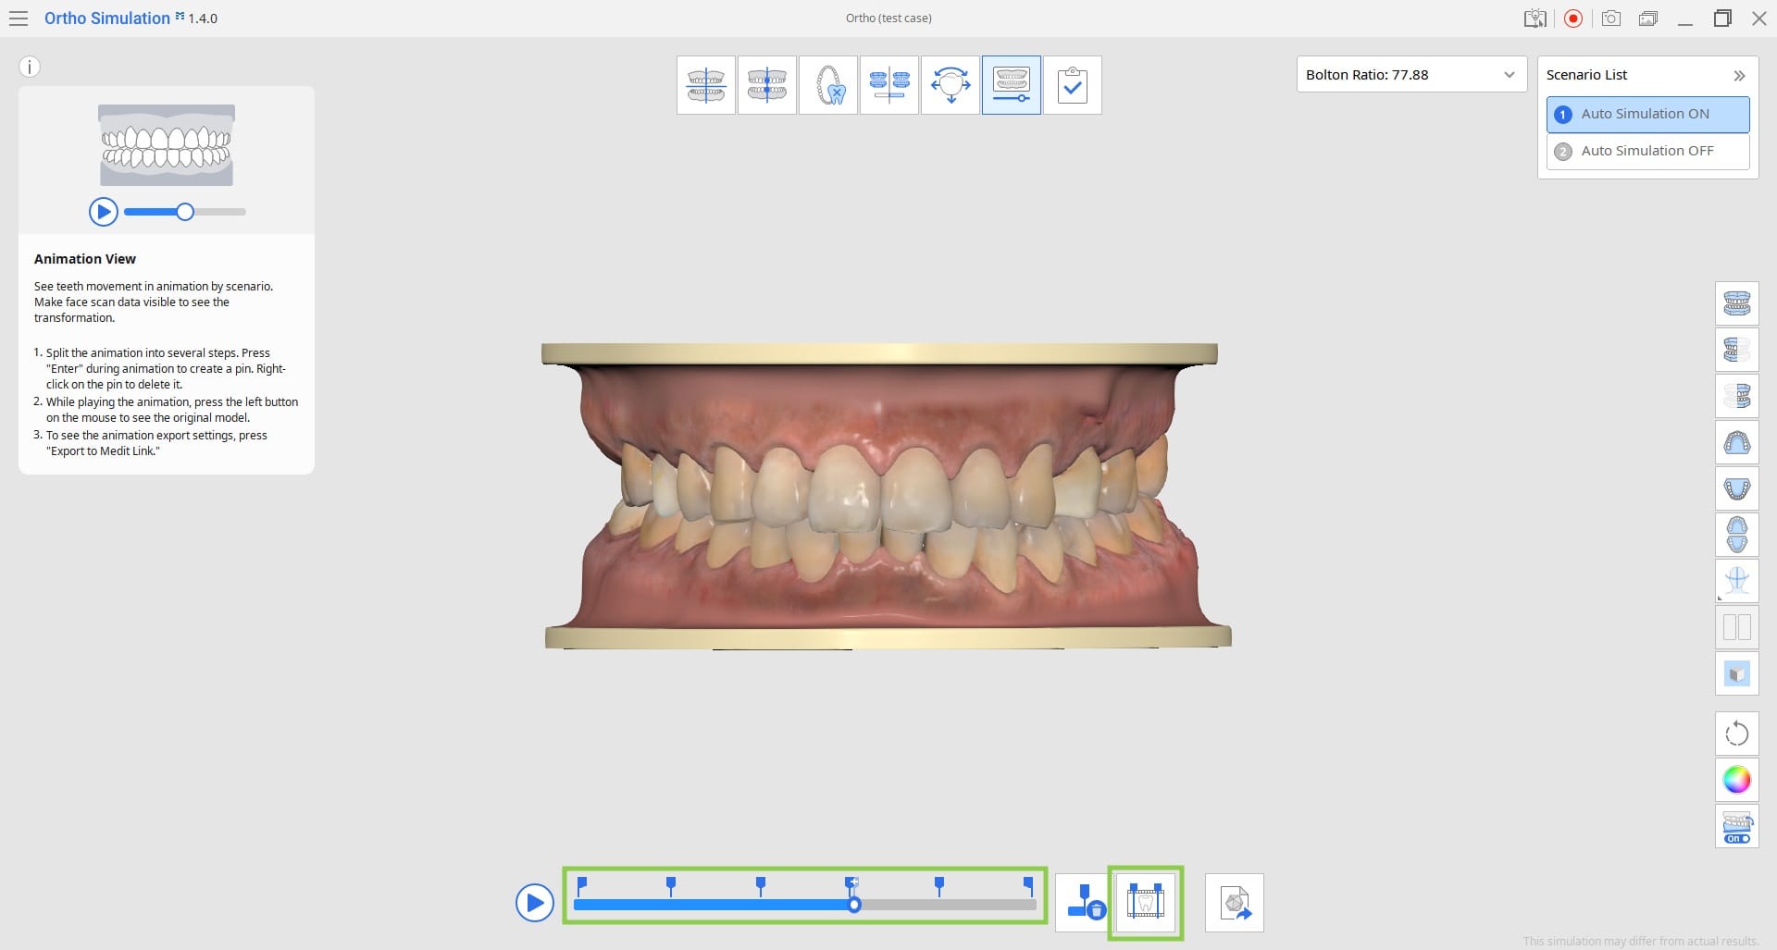Screen dimensions: 1777x950
Task: Click the help preview slider knob
Action: [x=185, y=212]
